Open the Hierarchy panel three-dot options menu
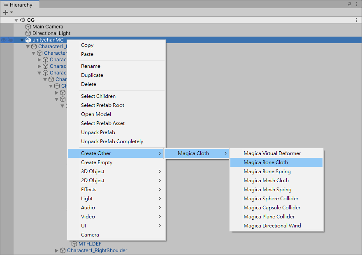Viewport: 362px width, 255px height. point(356,5)
